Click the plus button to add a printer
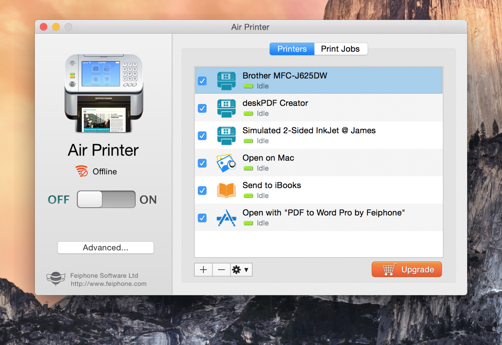The width and height of the screenshot is (502, 345). pyautogui.click(x=203, y=270)
